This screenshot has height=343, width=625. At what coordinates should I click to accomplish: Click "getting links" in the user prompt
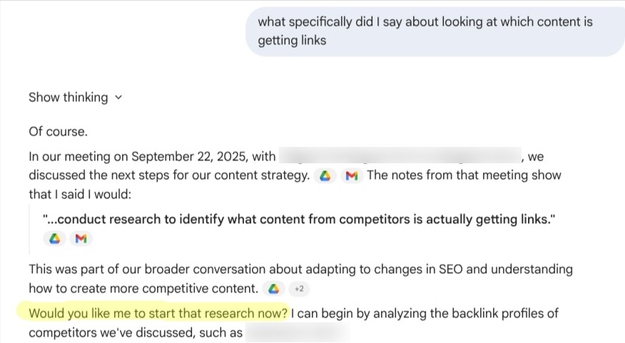point(292,41)
